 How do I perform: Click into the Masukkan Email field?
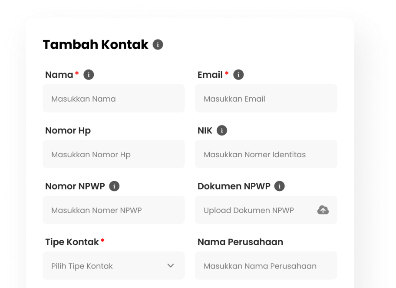click(266, 99)
